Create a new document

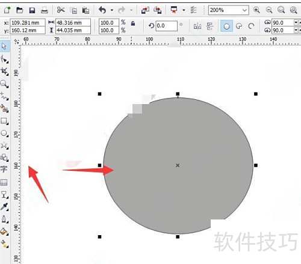tap(7, 10)
